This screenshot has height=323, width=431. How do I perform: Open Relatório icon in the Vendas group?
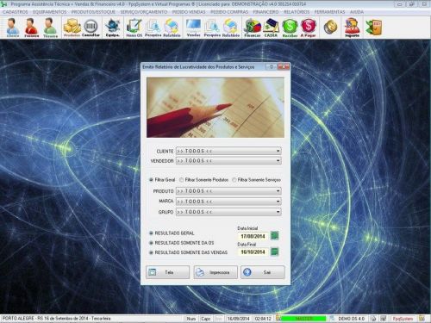[x=231, y=28]
